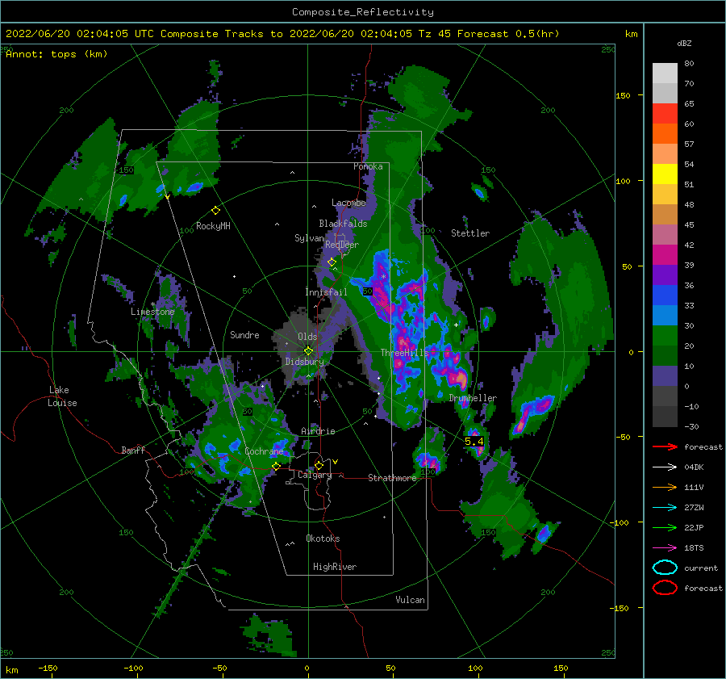Click the Olds town label
The image size is (726, 679).
click(307, 337)
